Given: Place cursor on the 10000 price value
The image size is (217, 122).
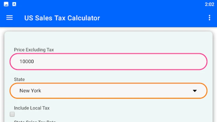Looking at the screenshot, I should click(x=27, y=62).
